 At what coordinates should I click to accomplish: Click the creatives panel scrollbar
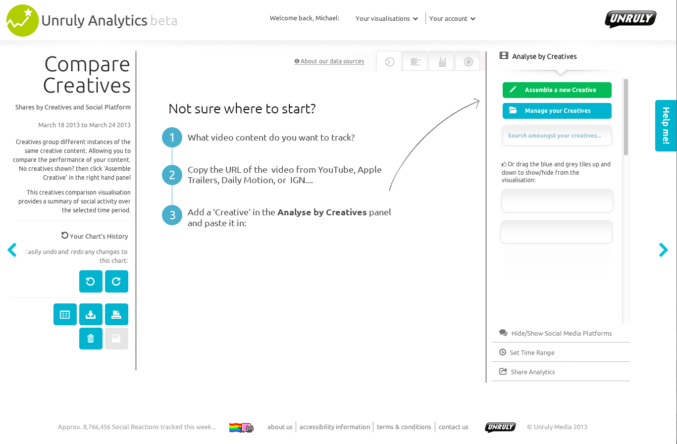pyautogui.click(x=625, y=117)
